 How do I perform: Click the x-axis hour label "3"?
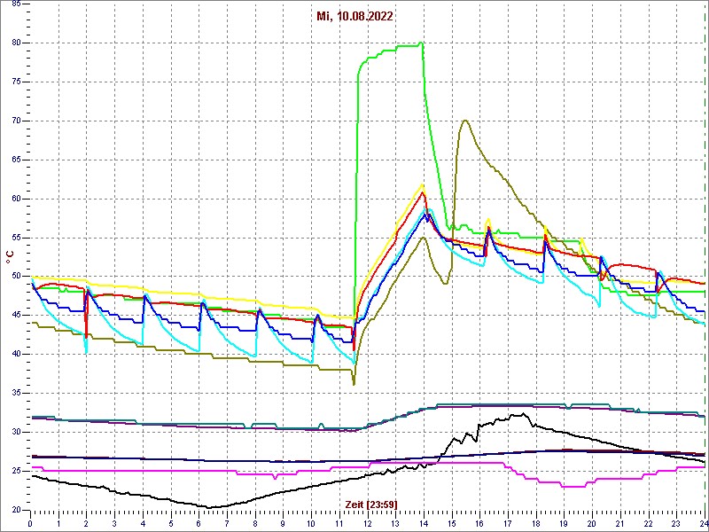click(114, 523)
